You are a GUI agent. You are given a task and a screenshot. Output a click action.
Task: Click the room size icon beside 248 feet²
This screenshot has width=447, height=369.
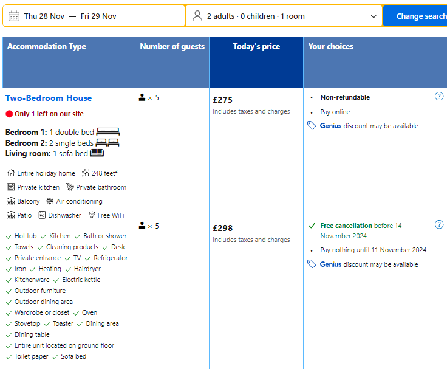[x=86, y=173]
